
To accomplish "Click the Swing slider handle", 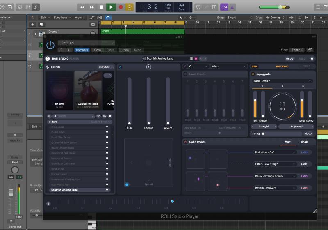I will click(263, 133).
